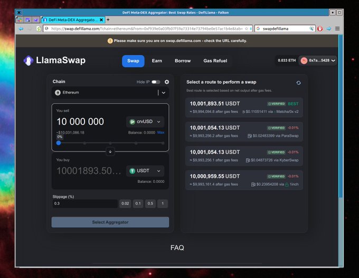
Task: Click the browser URL address bar
Action: pos(147,28)
